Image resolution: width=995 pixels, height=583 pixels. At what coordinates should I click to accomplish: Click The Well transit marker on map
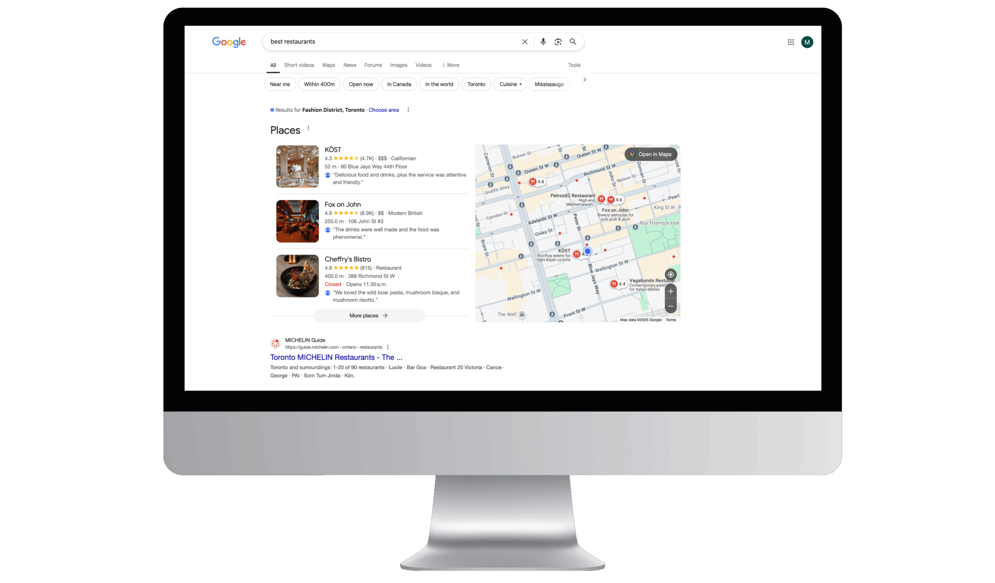click(x=522, y=314)
